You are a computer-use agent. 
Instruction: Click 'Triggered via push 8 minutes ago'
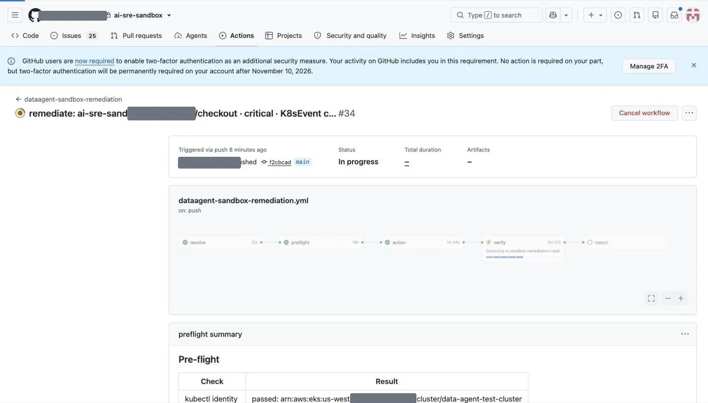[223, 150]
